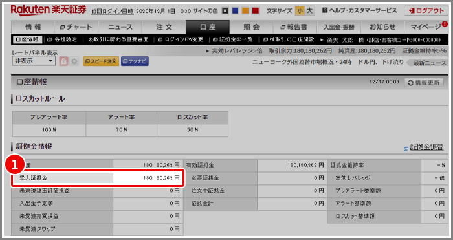Open the 入出金・振替 tab
This screenshot has width=453, height=240.
[x=339, y=27]
